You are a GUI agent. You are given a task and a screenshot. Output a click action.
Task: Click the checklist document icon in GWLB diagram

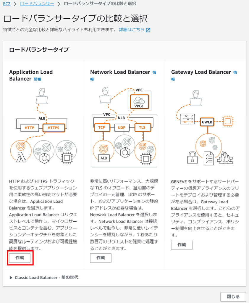209,158
